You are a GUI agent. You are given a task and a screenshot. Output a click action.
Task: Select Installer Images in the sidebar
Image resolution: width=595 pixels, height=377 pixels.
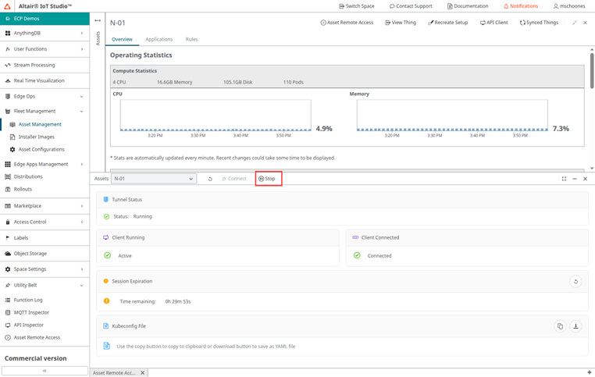pyautogui.click(x=36, y=137)
